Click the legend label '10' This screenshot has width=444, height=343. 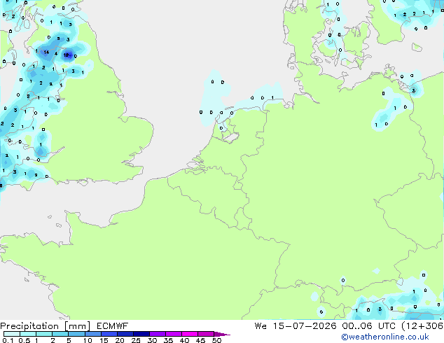[x=88, y=340]
